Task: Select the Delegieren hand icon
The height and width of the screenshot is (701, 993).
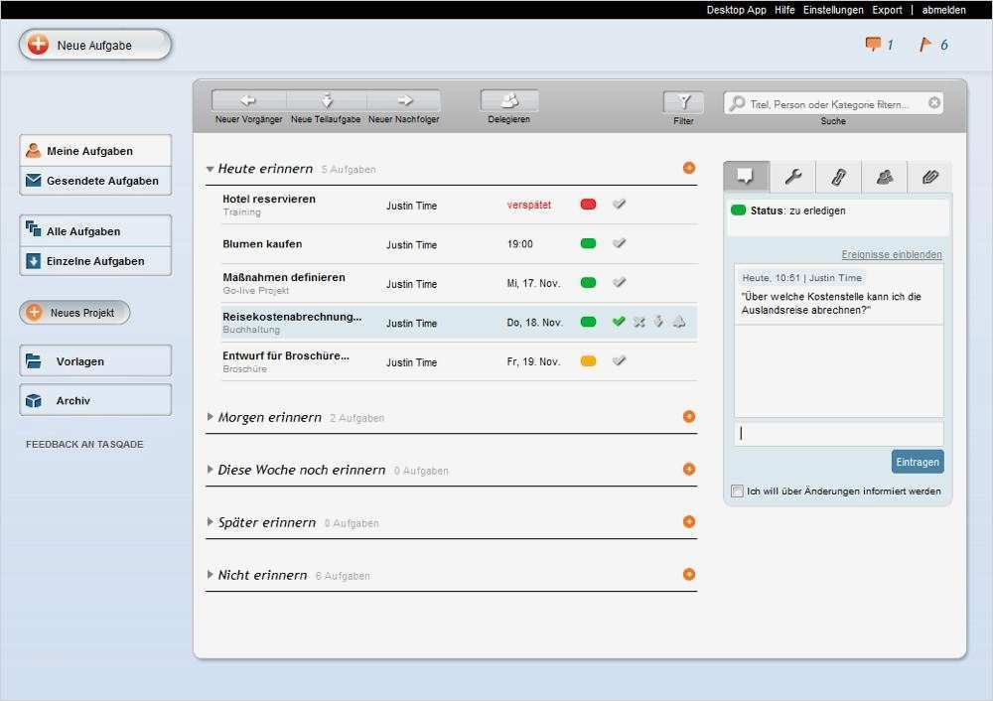Action: point(508,100)
